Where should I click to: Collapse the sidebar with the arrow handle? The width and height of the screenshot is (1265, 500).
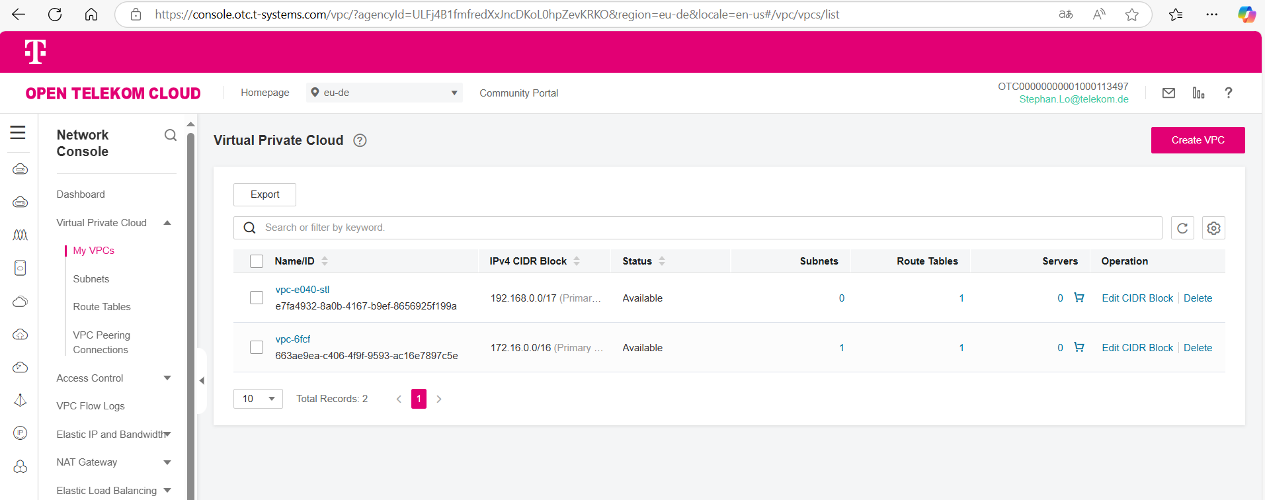[x=202, y=380]
